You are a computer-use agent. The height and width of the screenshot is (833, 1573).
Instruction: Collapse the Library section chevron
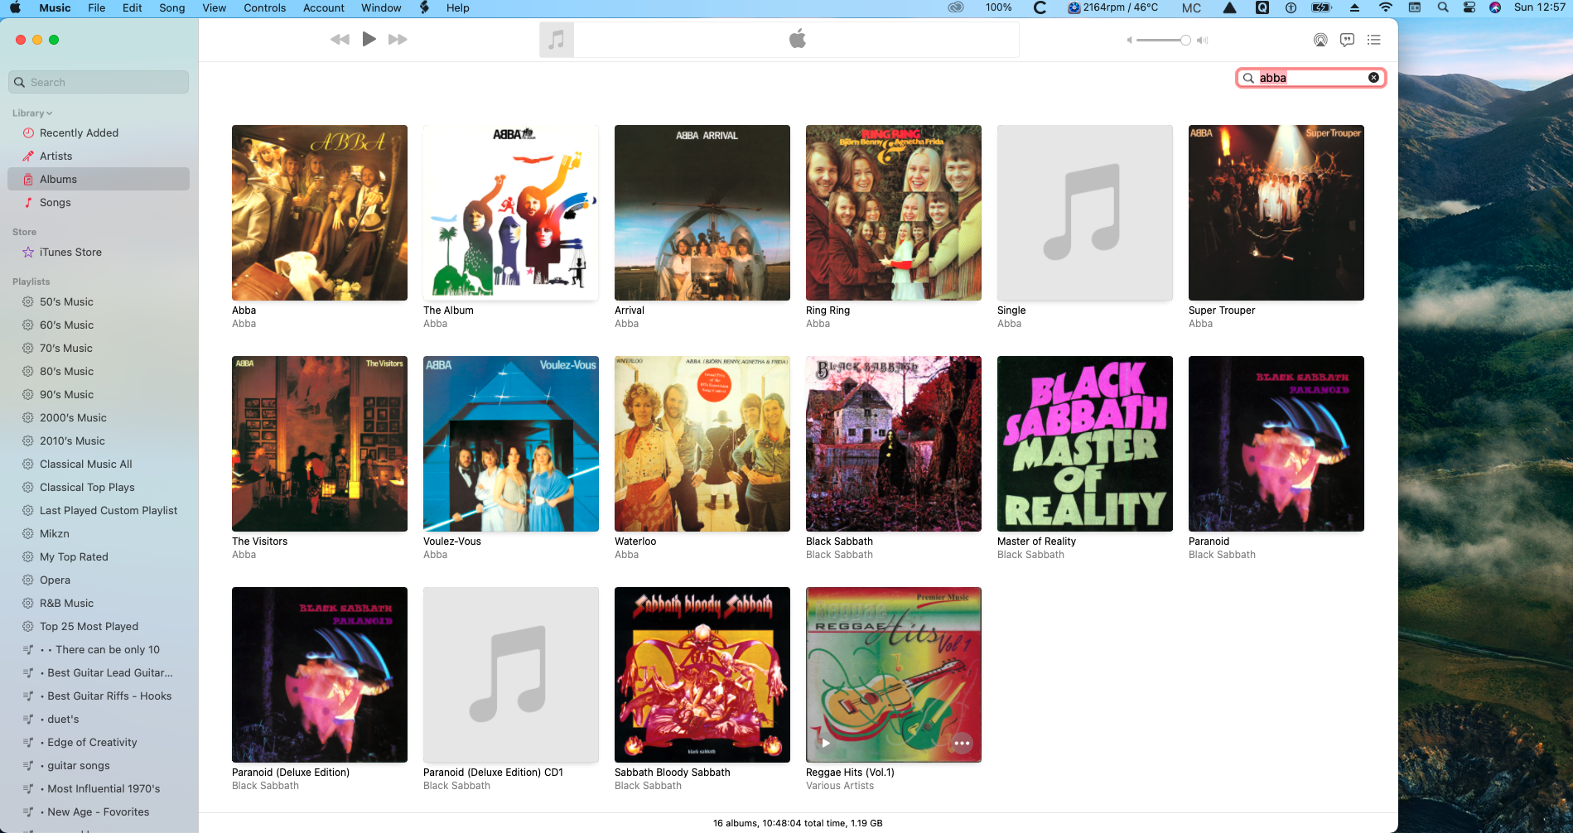[x=50, y=113]
